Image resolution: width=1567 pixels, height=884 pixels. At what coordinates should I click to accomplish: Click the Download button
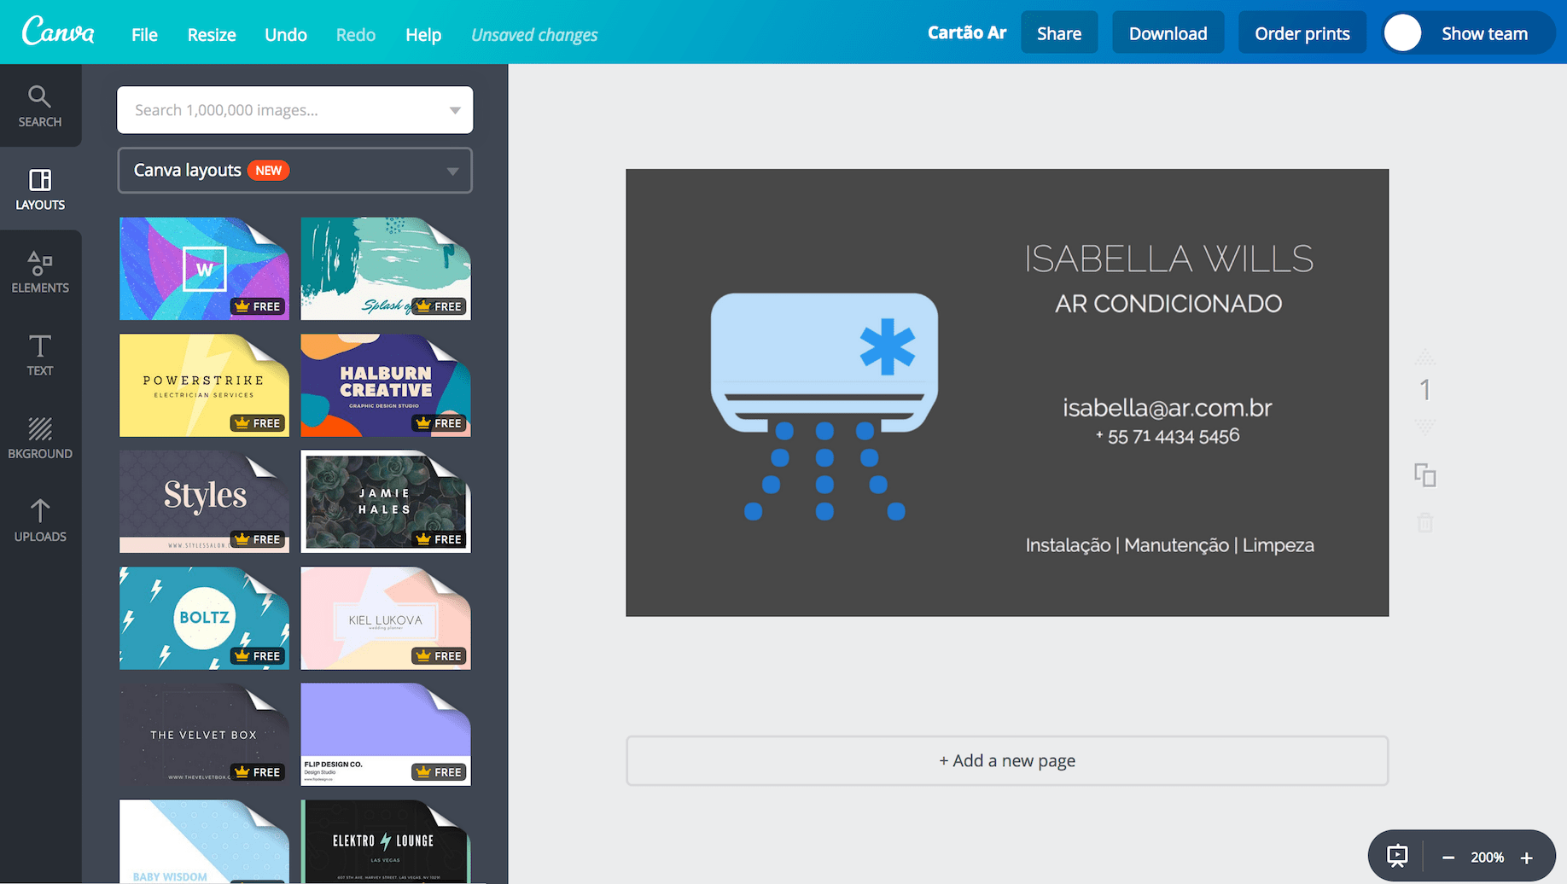click(x=1168, y=33)
